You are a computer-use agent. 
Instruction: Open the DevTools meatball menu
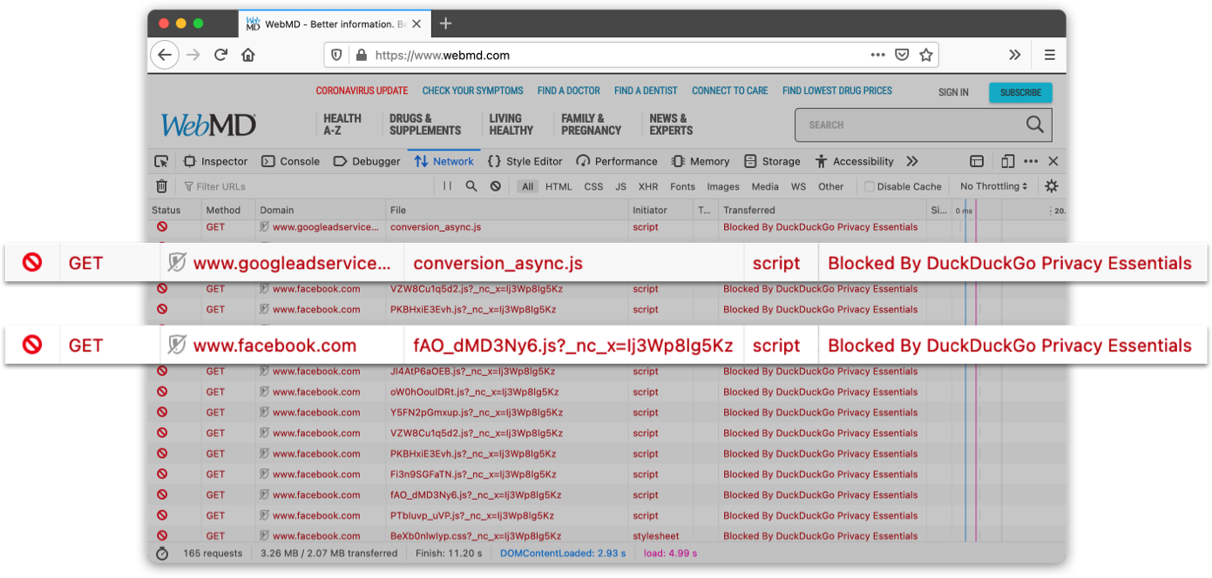tap(1031, 161)
